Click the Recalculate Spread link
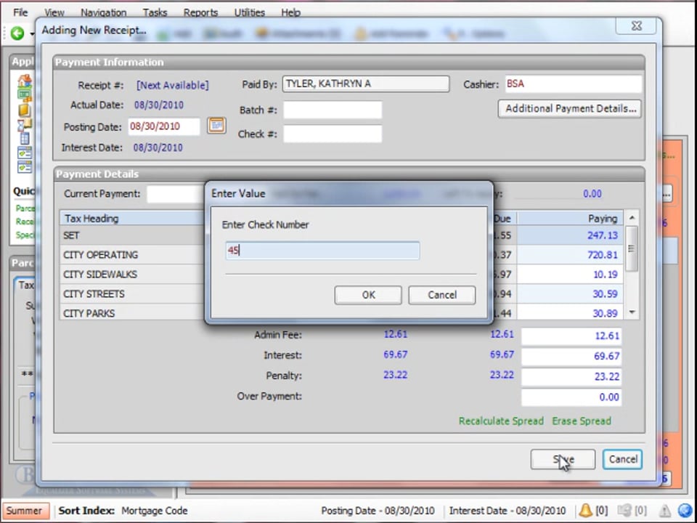This screenshot has height=523, width=697. [501, 421]
